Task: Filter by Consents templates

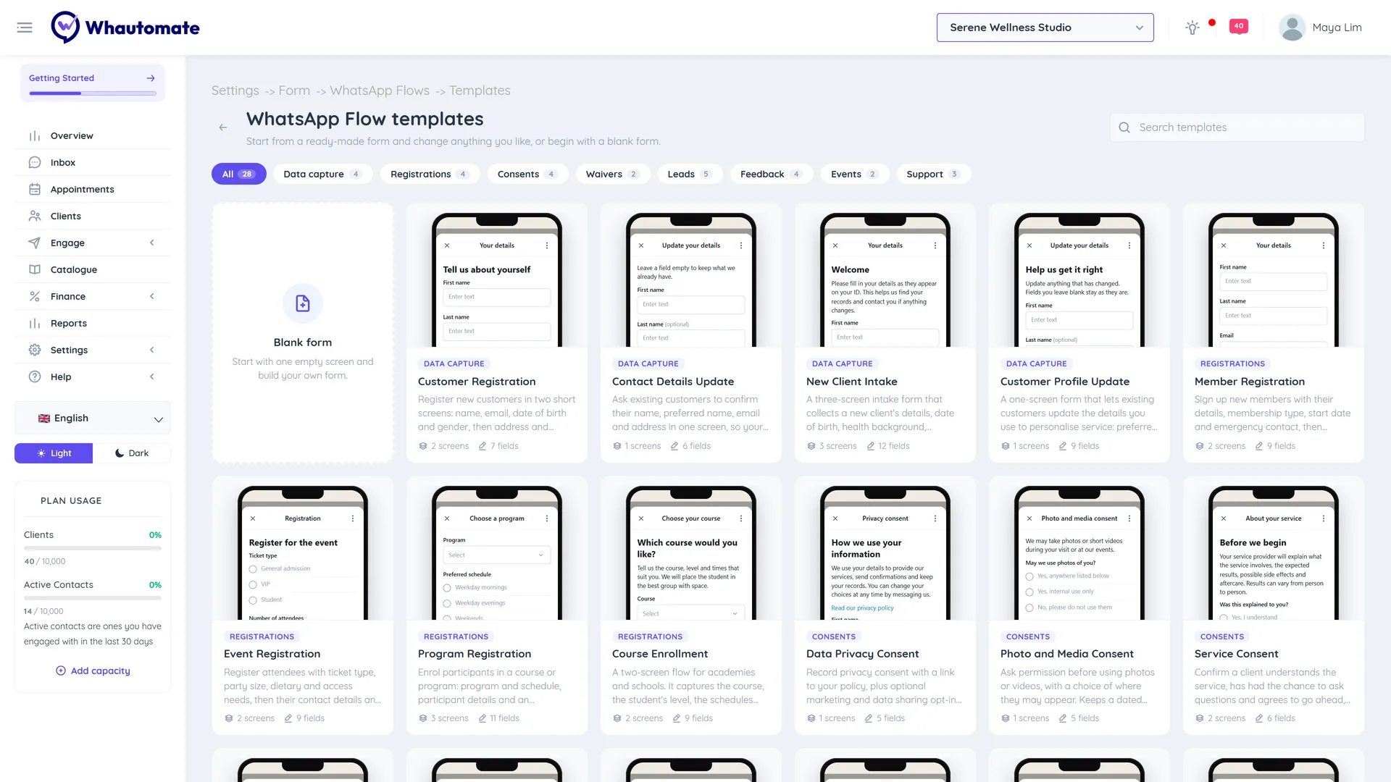Action: [527, 174]
